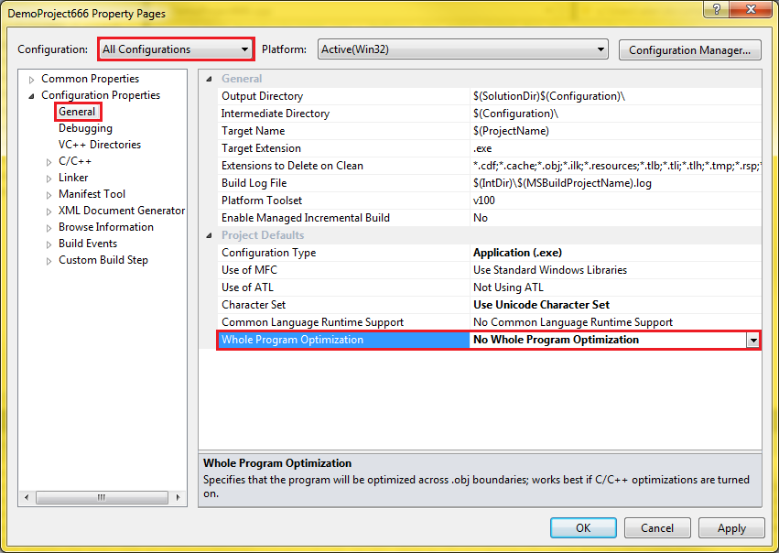The width and height of the screenshot is (779, 553).
Task: Select VC++ Directories in tree
Action: click(99, 146)
